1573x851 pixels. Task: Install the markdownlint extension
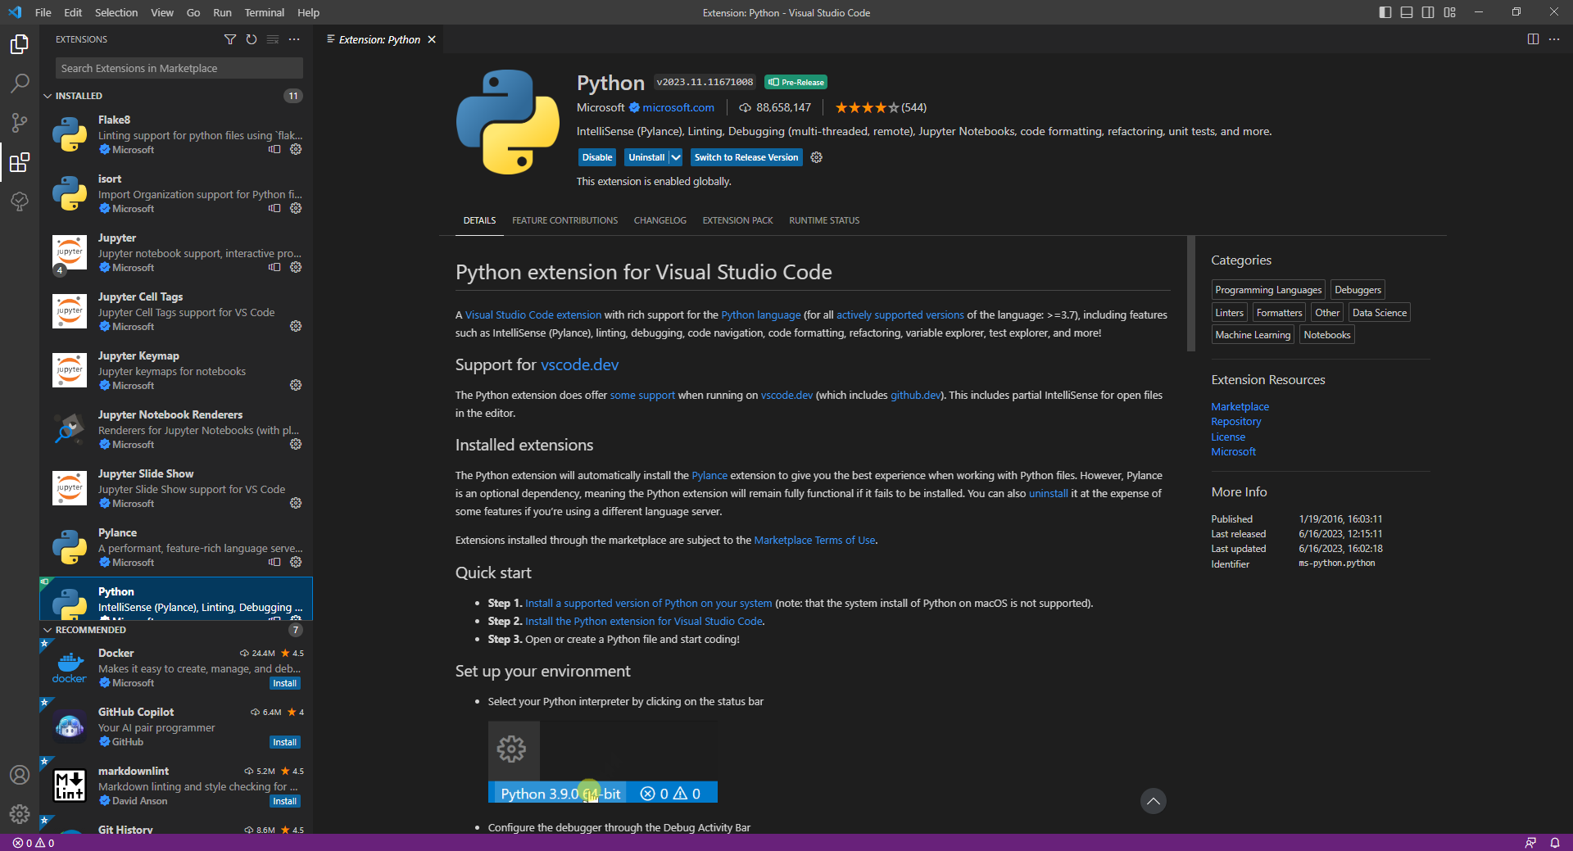pos(285,801)
